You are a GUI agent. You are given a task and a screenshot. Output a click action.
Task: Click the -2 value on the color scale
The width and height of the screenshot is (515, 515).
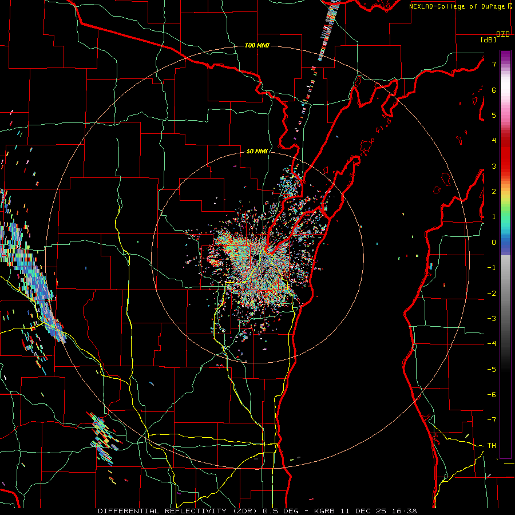pos(492,293)
